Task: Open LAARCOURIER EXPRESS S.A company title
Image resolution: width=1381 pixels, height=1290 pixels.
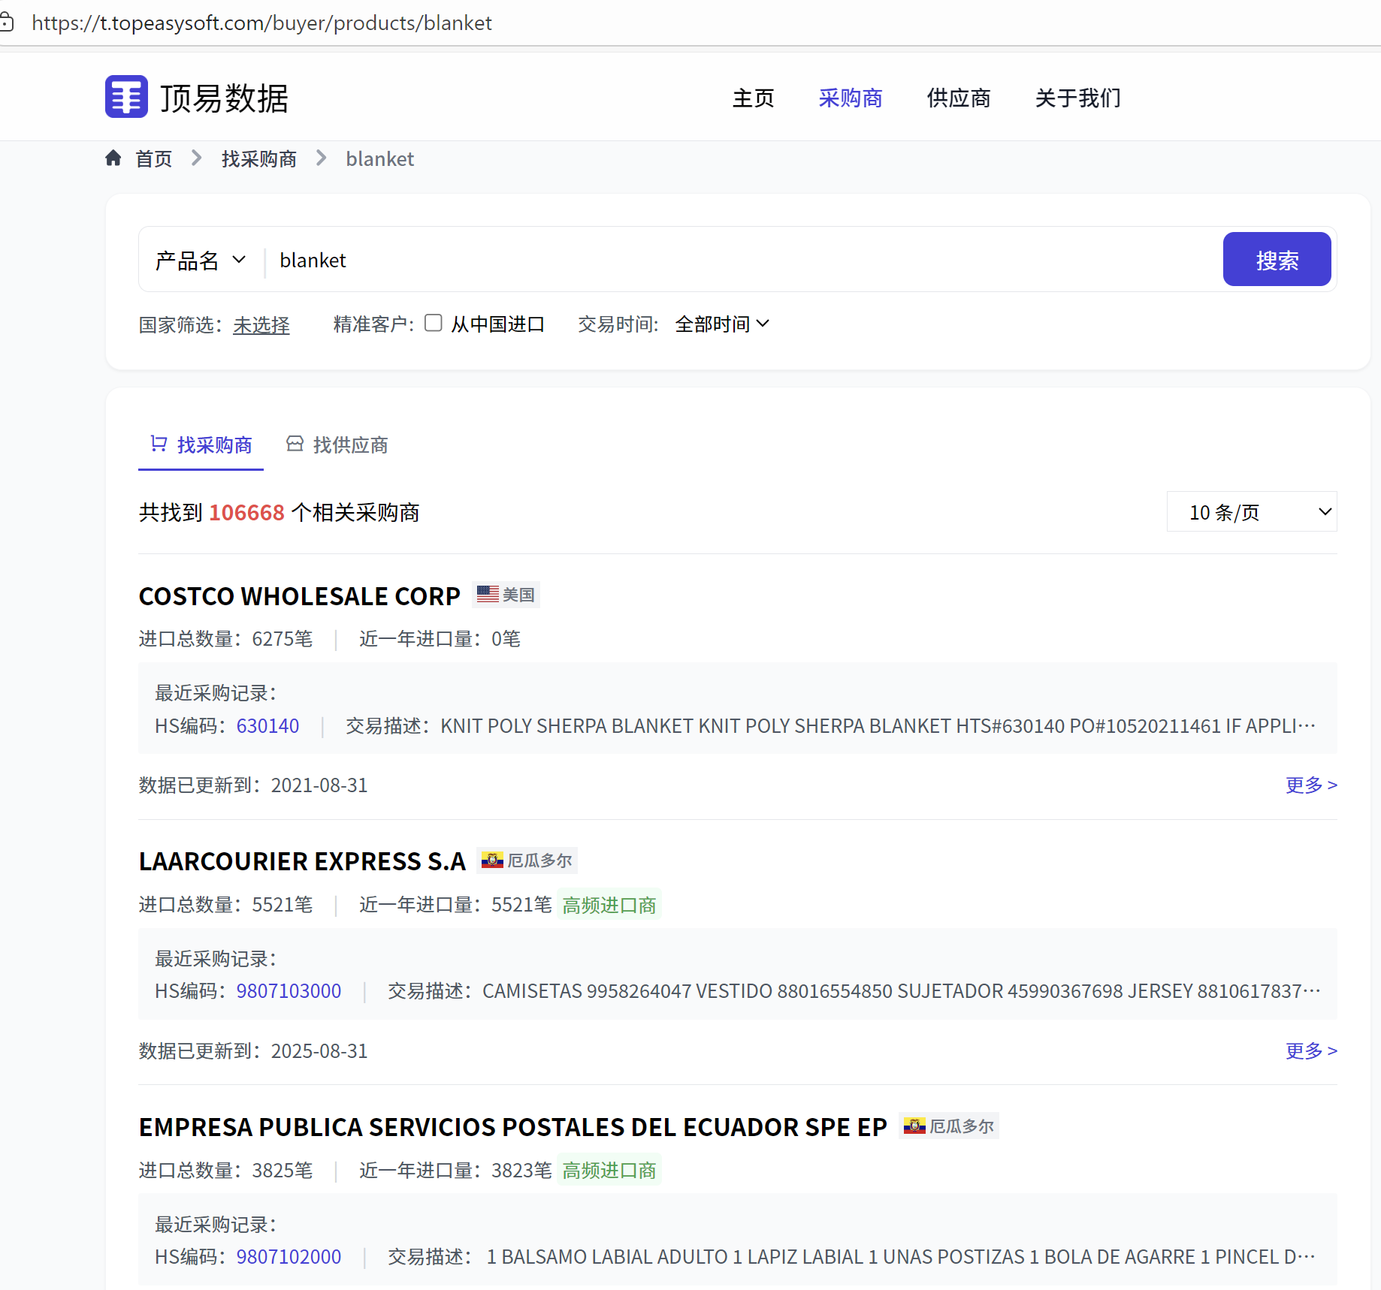Action: [302, 861]
